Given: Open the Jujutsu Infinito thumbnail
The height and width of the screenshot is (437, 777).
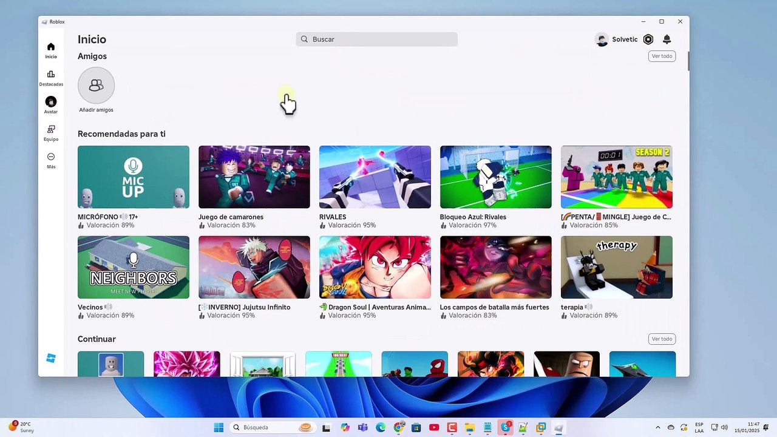Looking at the screenshot, I should point(254,267).
